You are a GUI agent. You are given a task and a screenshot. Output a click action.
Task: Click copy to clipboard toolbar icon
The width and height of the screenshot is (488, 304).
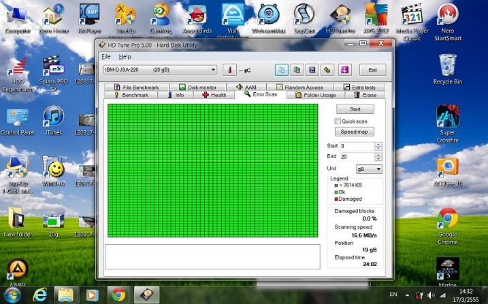[281, 70]
